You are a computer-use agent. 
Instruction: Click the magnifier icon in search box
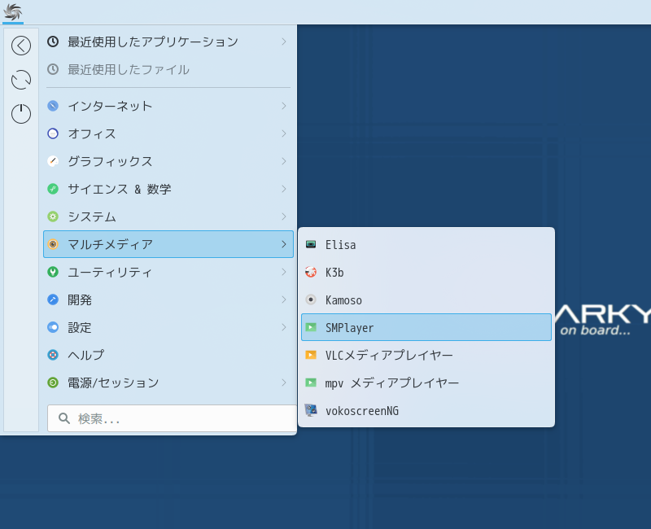(64, 418)
